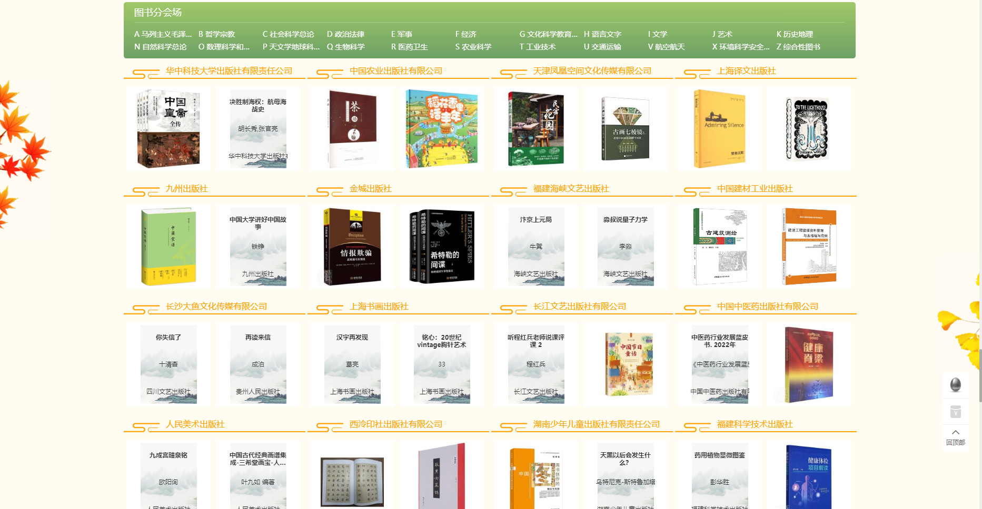This screenshot has height=509, width=982.
Task: Open 九州出版社 publisher section link
Action: [x=186, y=189]
